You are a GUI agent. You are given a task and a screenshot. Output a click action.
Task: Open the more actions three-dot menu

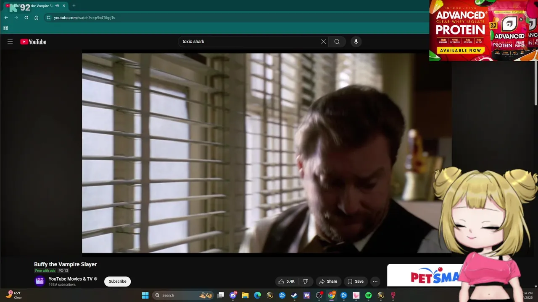point(375,281)
